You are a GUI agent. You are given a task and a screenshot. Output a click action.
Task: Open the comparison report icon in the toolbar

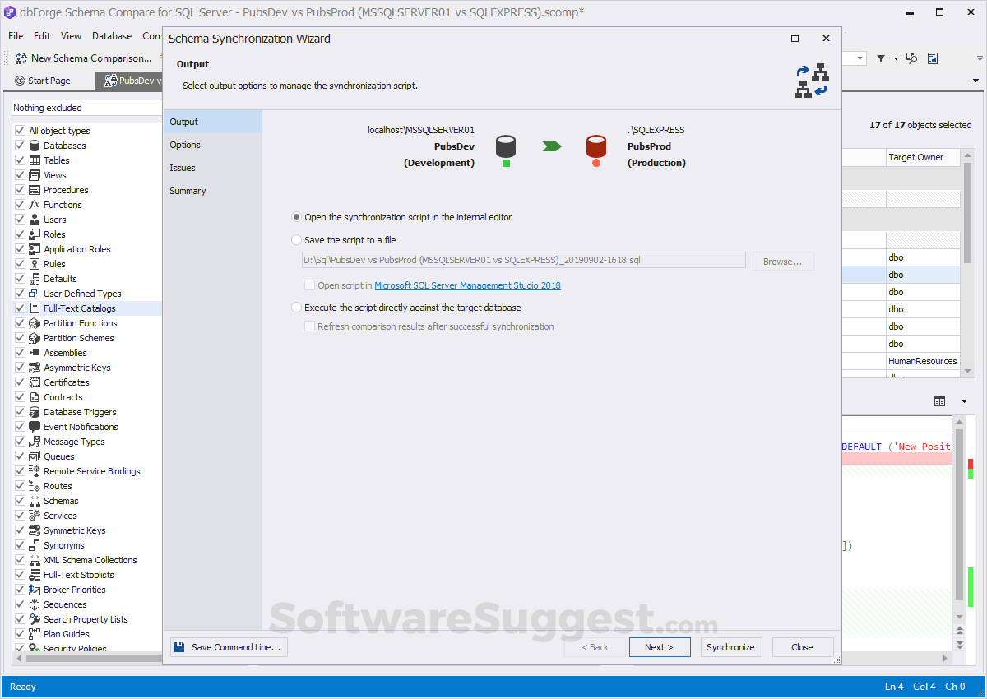[933, 58]
